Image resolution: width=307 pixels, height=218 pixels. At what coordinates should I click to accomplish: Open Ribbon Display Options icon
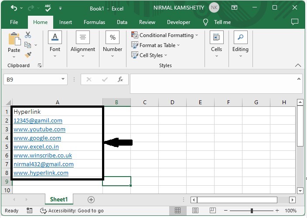234,8
